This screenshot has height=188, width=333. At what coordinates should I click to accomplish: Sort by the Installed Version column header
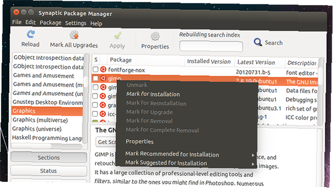click(x=209, y=61)
